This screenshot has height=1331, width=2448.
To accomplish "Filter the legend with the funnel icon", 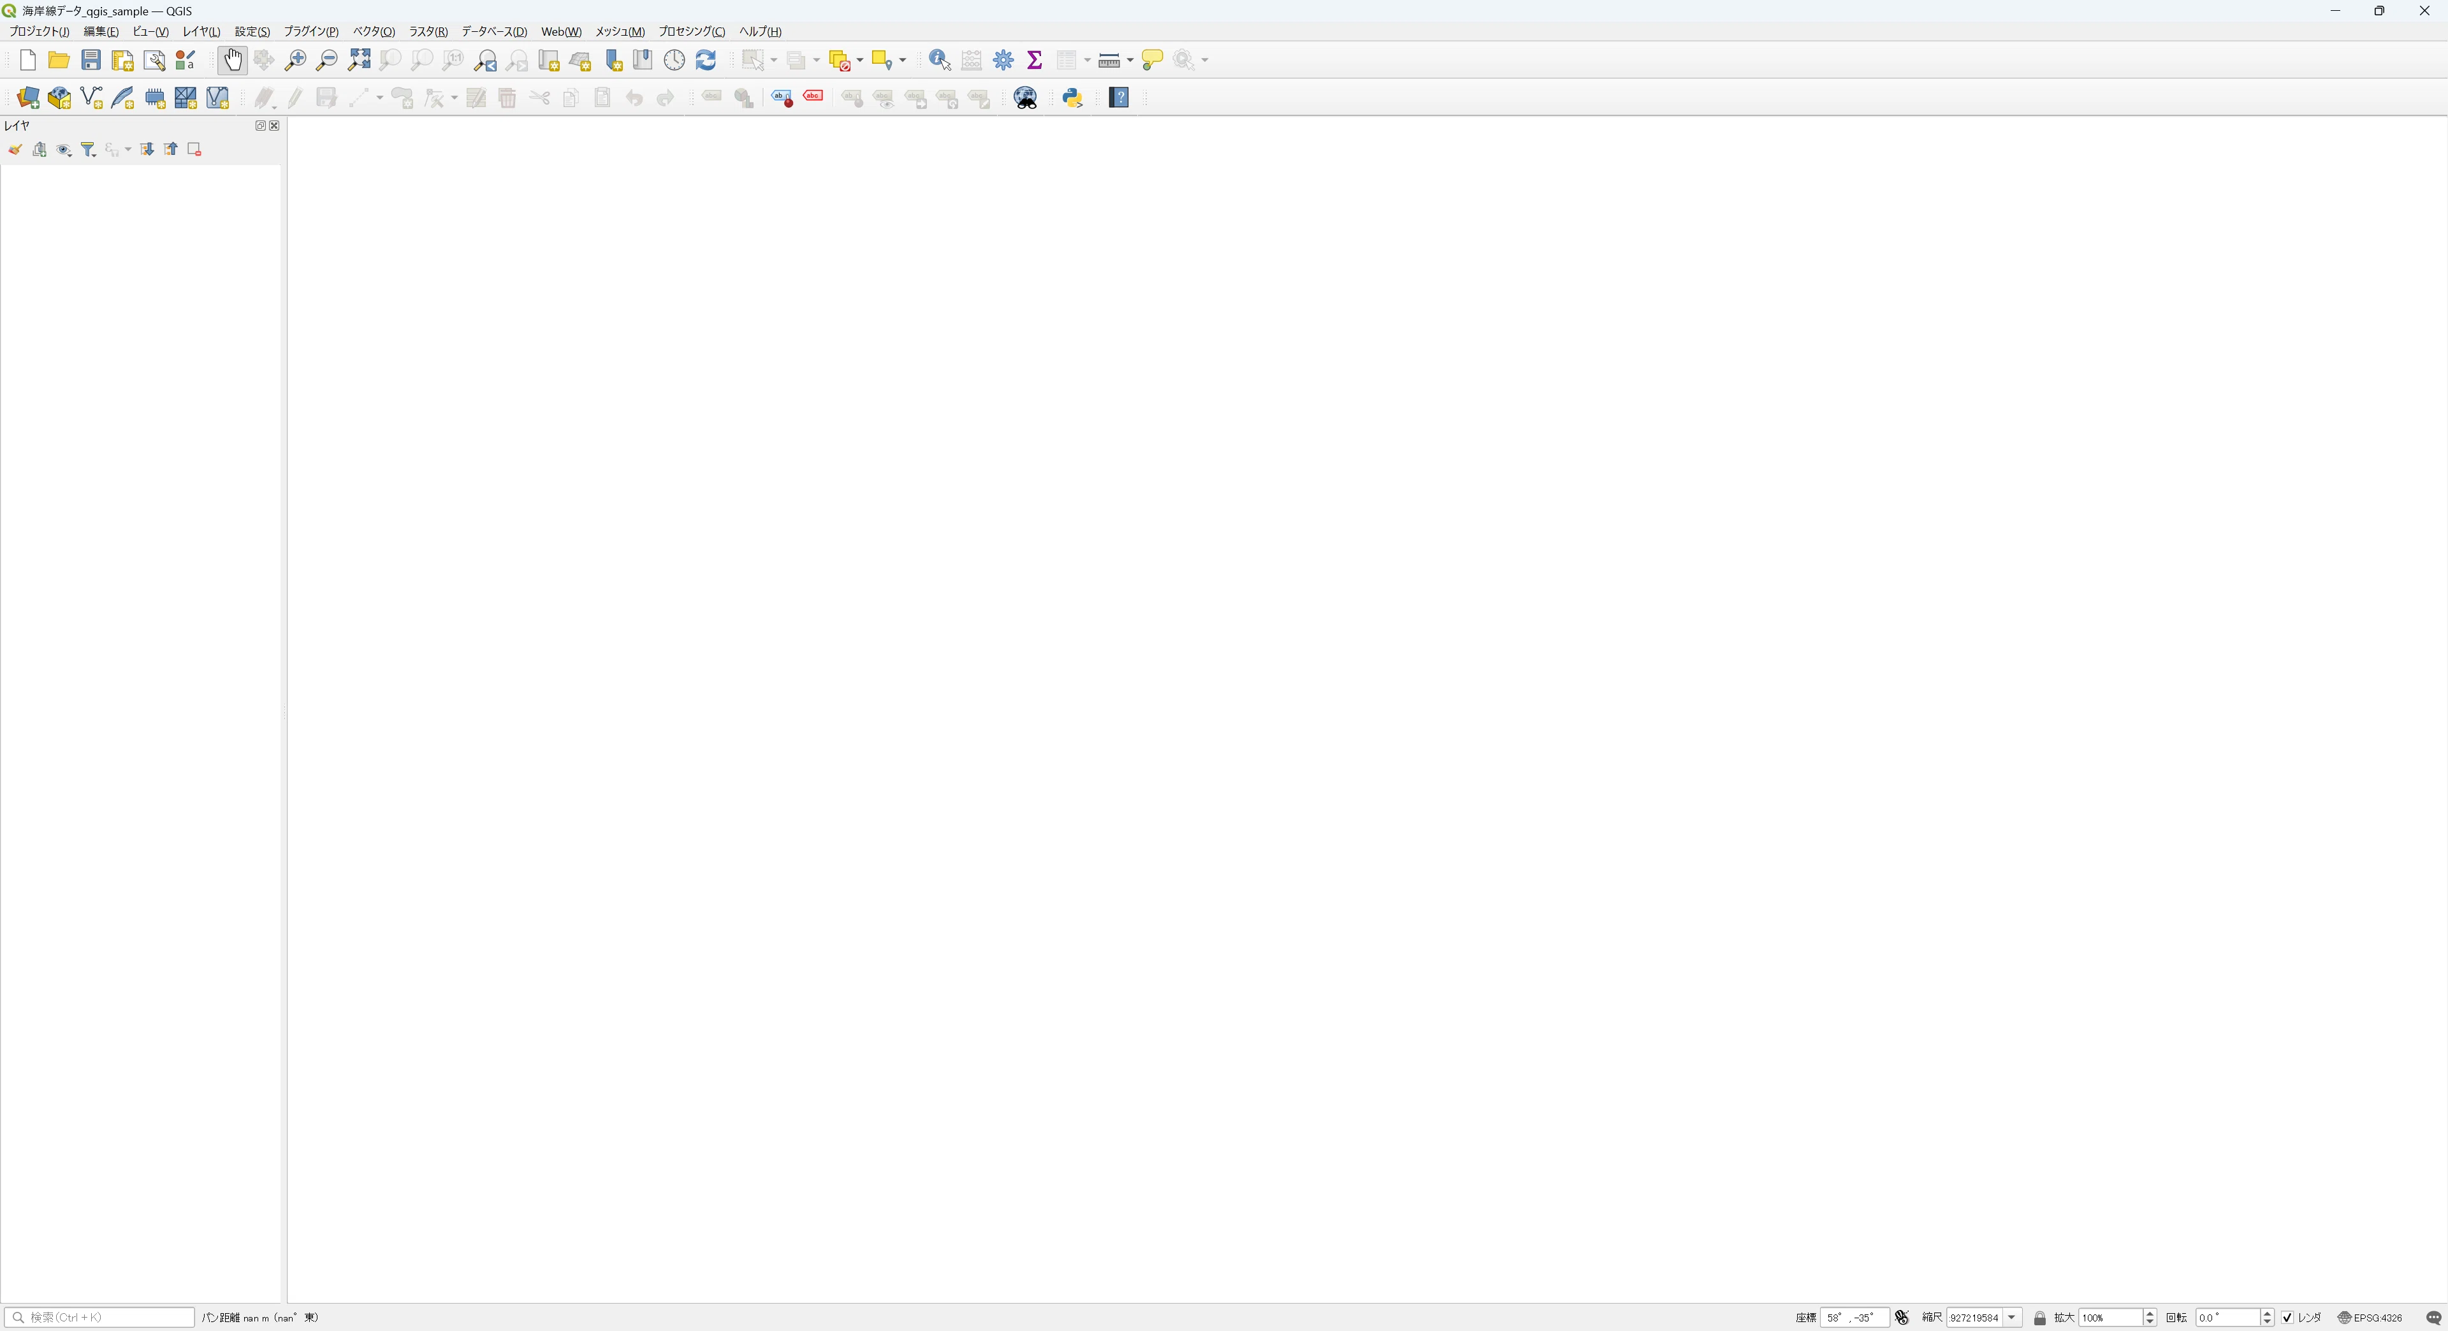I will 89,149.
